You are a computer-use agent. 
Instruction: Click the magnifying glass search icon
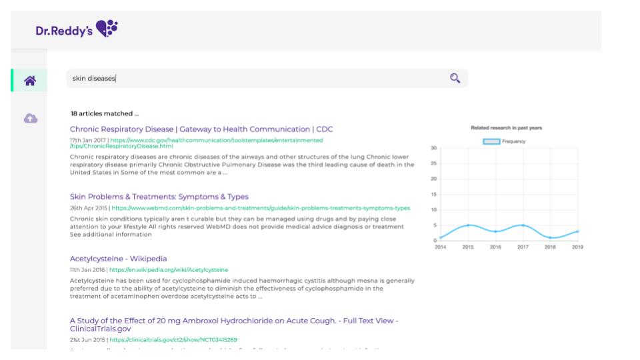455,78
